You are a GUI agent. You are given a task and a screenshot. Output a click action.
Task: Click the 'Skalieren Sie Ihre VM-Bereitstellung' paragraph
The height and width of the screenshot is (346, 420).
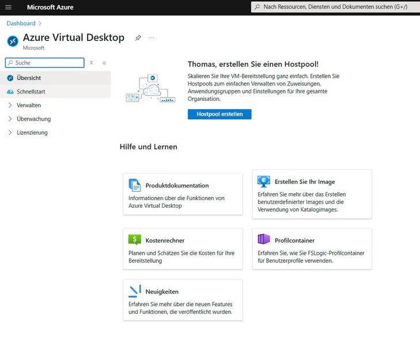coord(263,88)
